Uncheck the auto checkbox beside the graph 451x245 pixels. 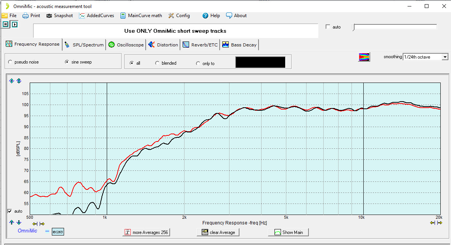pos(10,211)
